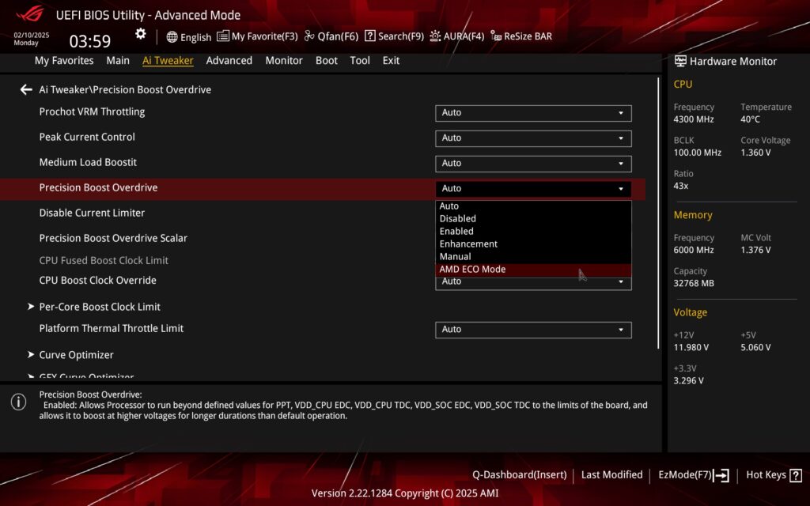810x506 pixels.
Task: Select AMD ECO Mode from dropdown list
Action: pyautogui.click(x=472, y=270)
